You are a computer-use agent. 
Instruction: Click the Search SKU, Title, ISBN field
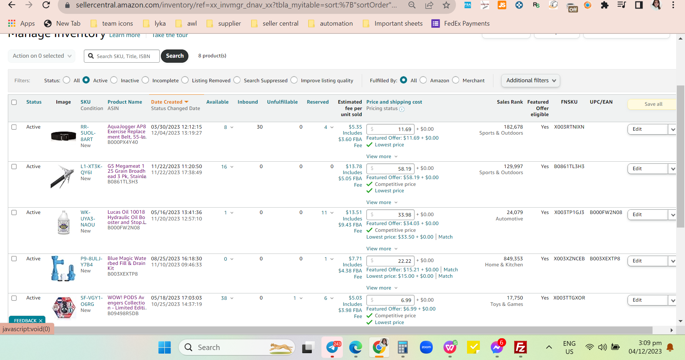click(x=122, y=56)
